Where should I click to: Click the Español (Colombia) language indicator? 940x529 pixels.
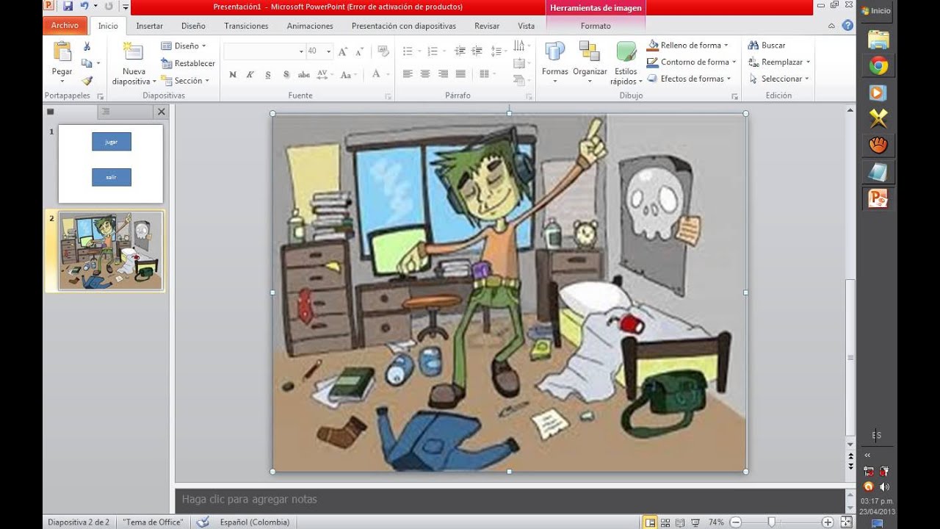point(254,522)
